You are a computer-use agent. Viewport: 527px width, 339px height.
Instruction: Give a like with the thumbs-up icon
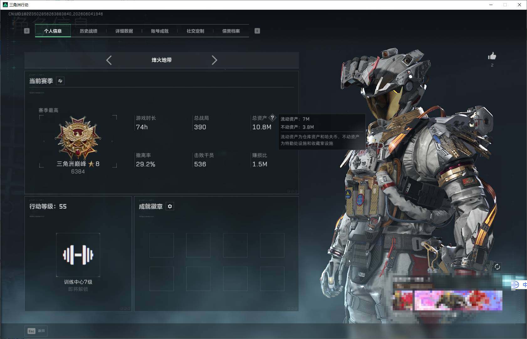[x=492, y=56]
